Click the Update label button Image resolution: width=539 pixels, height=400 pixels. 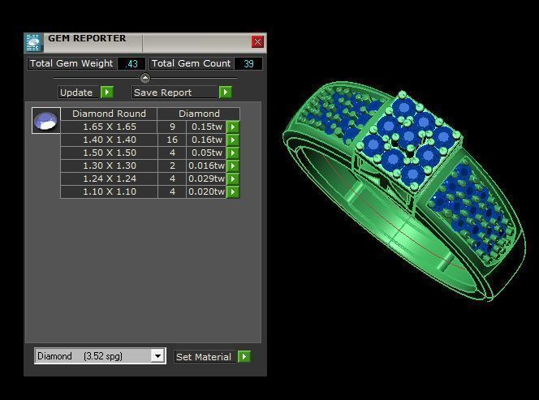[79, 92]
